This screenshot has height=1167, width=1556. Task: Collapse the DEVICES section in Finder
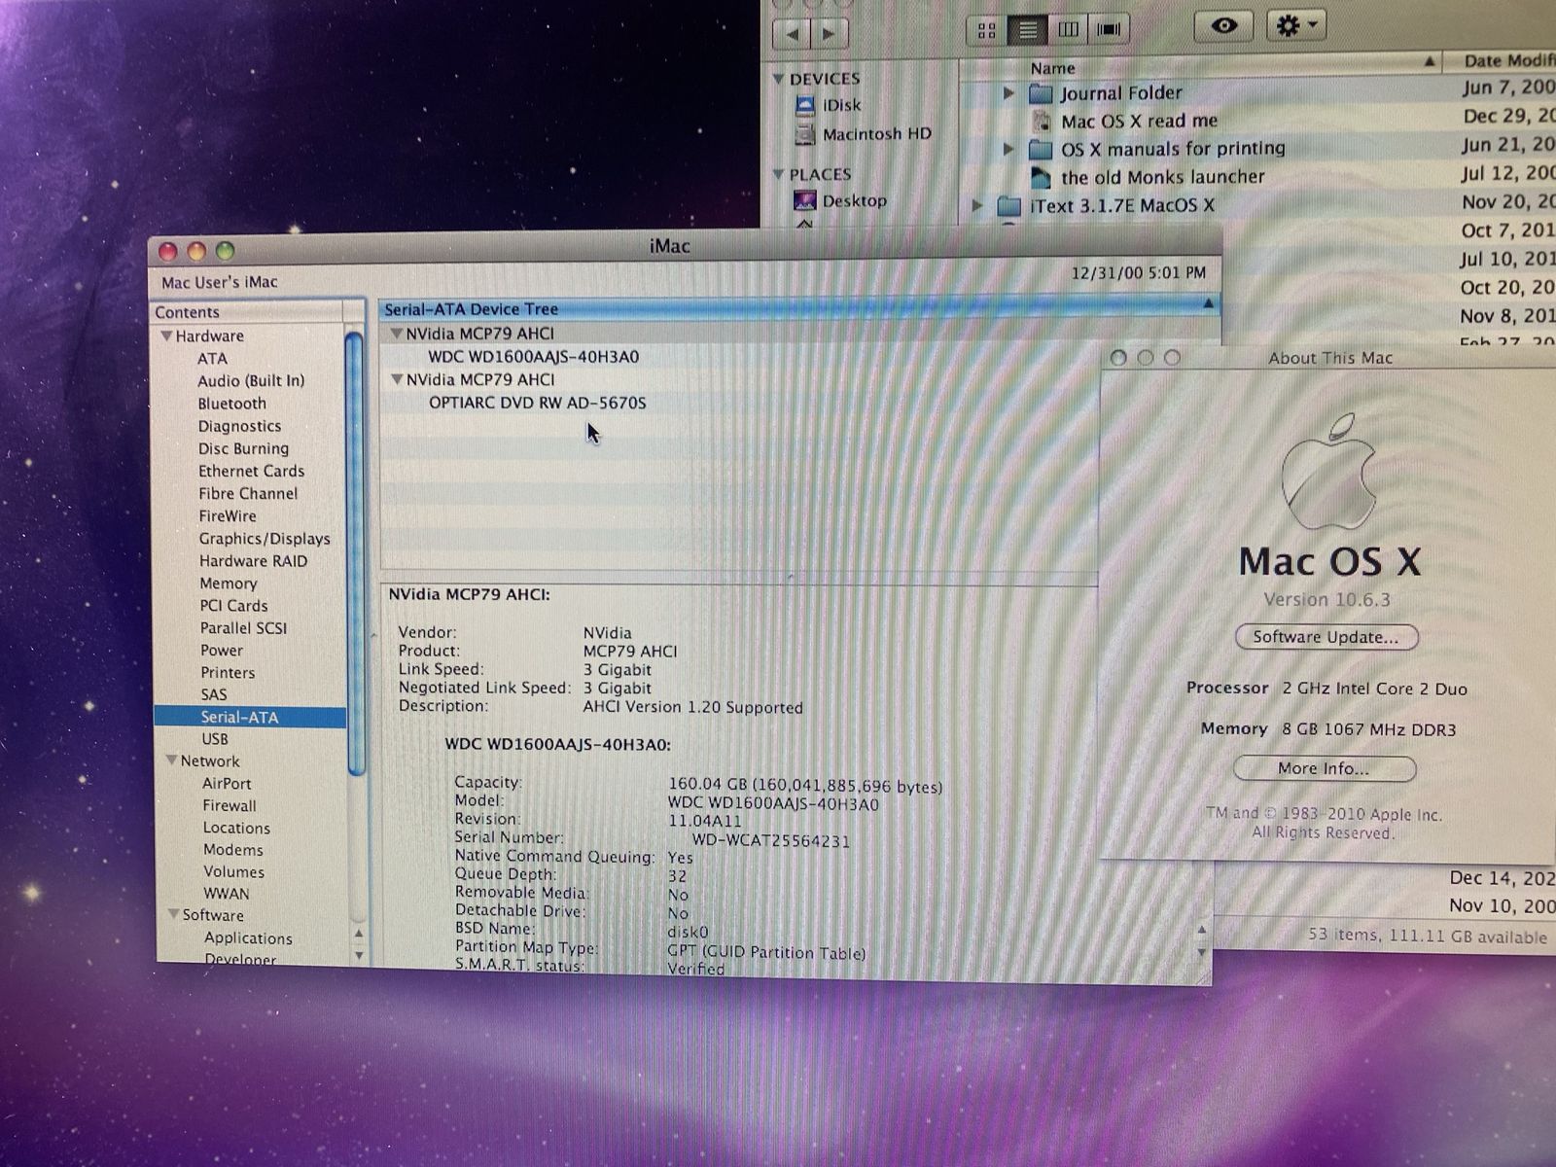pos(778,78)
